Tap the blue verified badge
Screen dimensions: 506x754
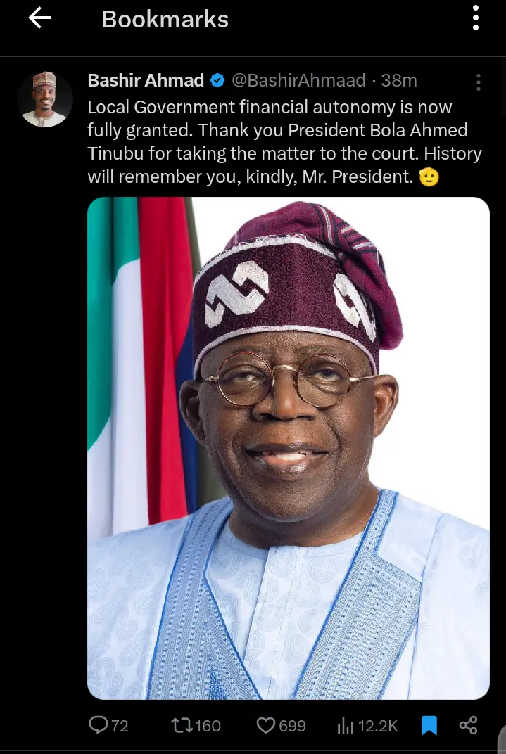coord(218,80)
